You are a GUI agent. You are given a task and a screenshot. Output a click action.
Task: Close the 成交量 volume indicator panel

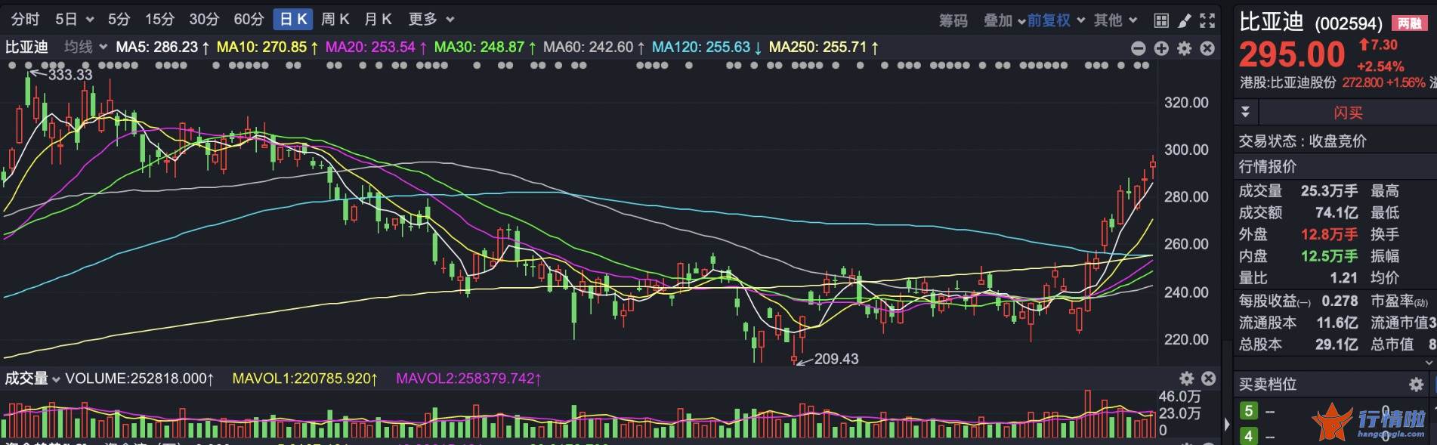1208,379
